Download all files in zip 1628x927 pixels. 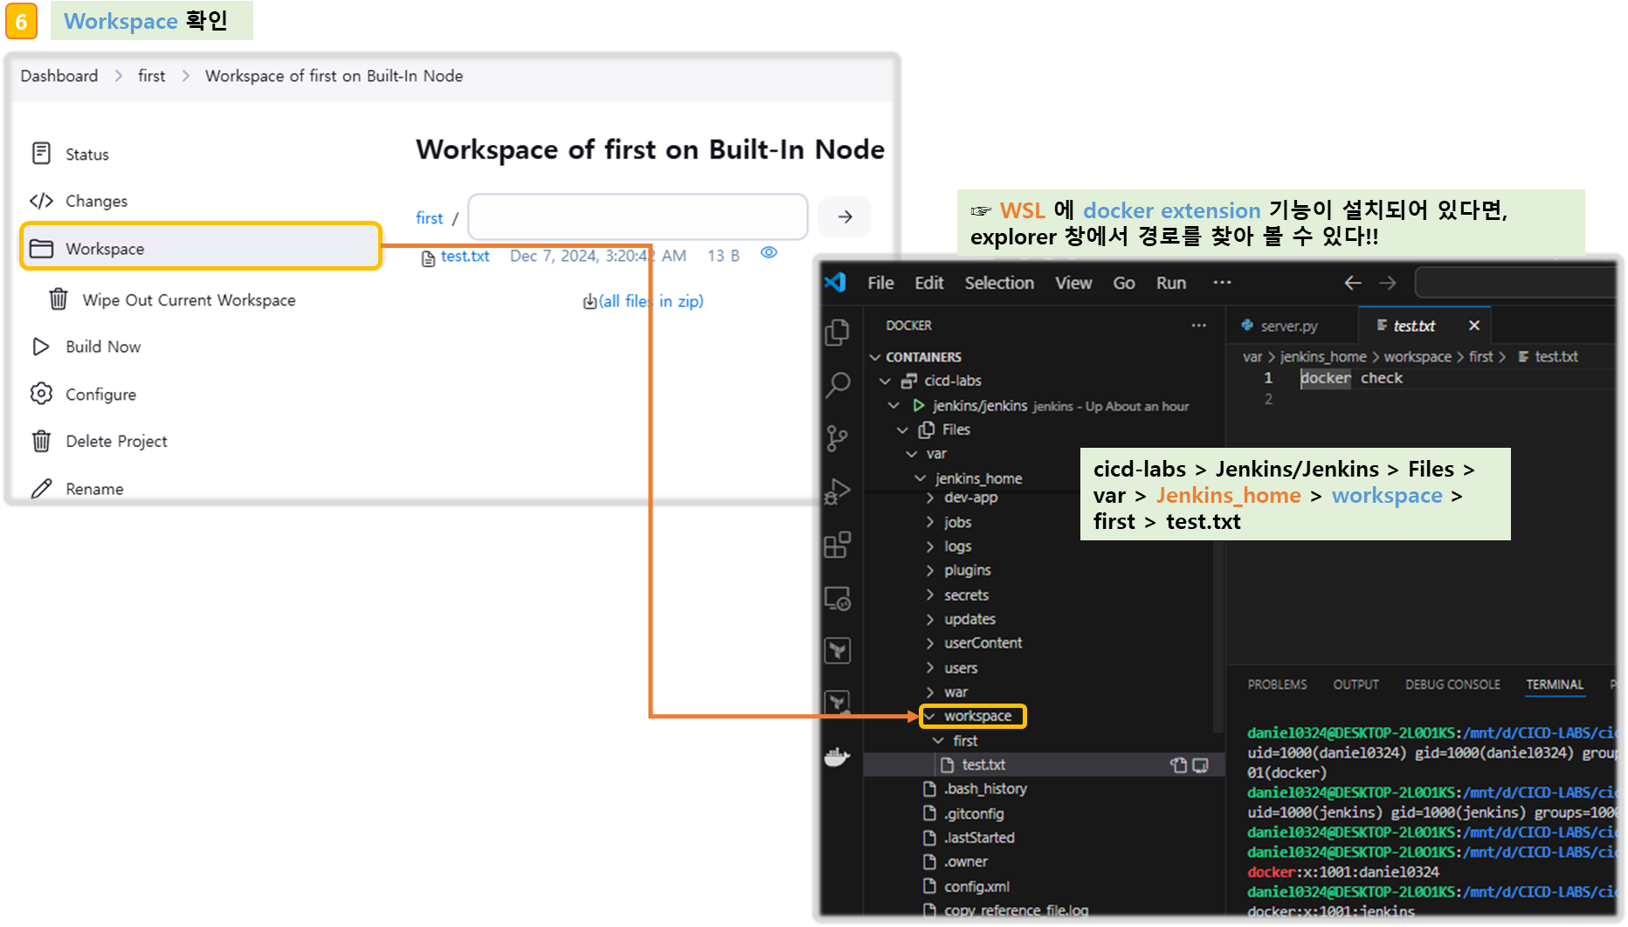644,301
